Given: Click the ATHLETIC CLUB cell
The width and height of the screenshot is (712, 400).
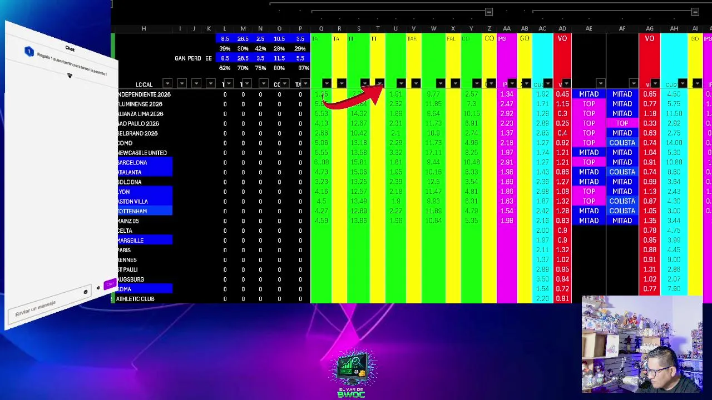Looking at the screenshot, I should (144, 299).
